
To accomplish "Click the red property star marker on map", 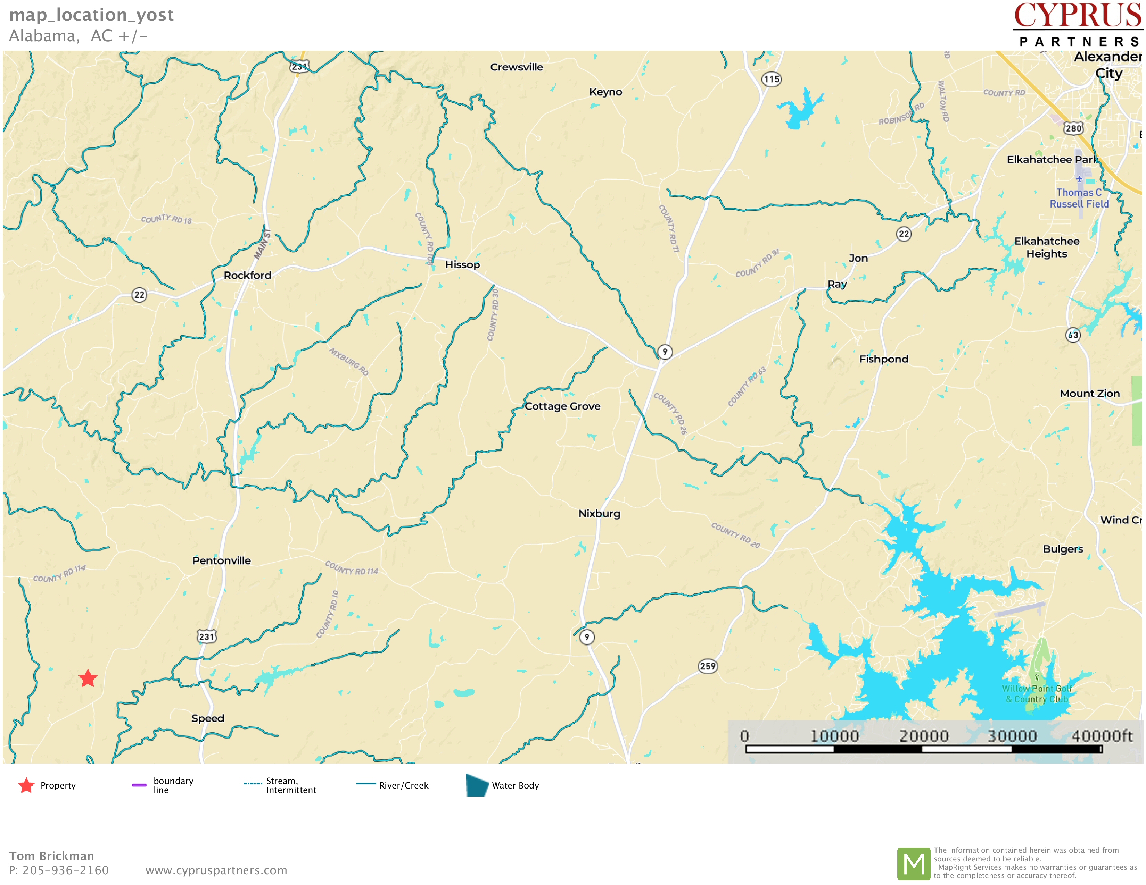I will (88, 678).
